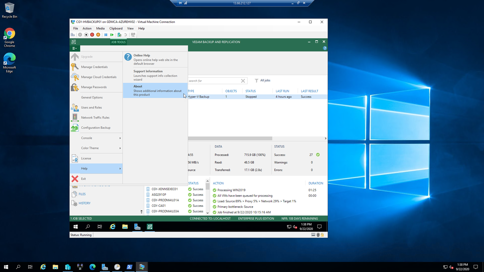This screenshot has height=272, width=484.
Task: Click the Revert arrow icon in VM toolbar
Action: pyautogui.click(x=126, y=35)
